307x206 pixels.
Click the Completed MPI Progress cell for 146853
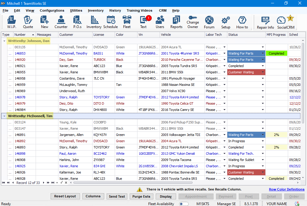point(276,54)
